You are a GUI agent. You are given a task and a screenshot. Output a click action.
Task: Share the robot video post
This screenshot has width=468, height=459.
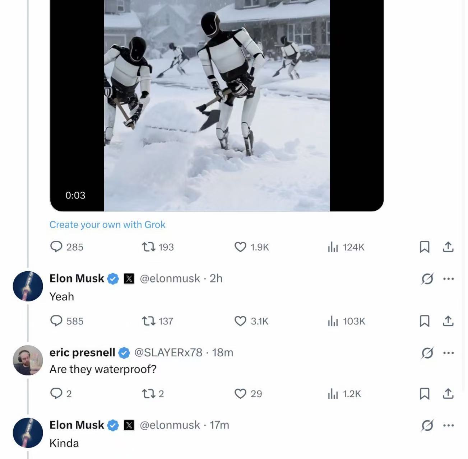click(x=448, y=247)
